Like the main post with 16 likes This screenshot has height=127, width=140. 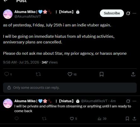[x=70, y=74]
